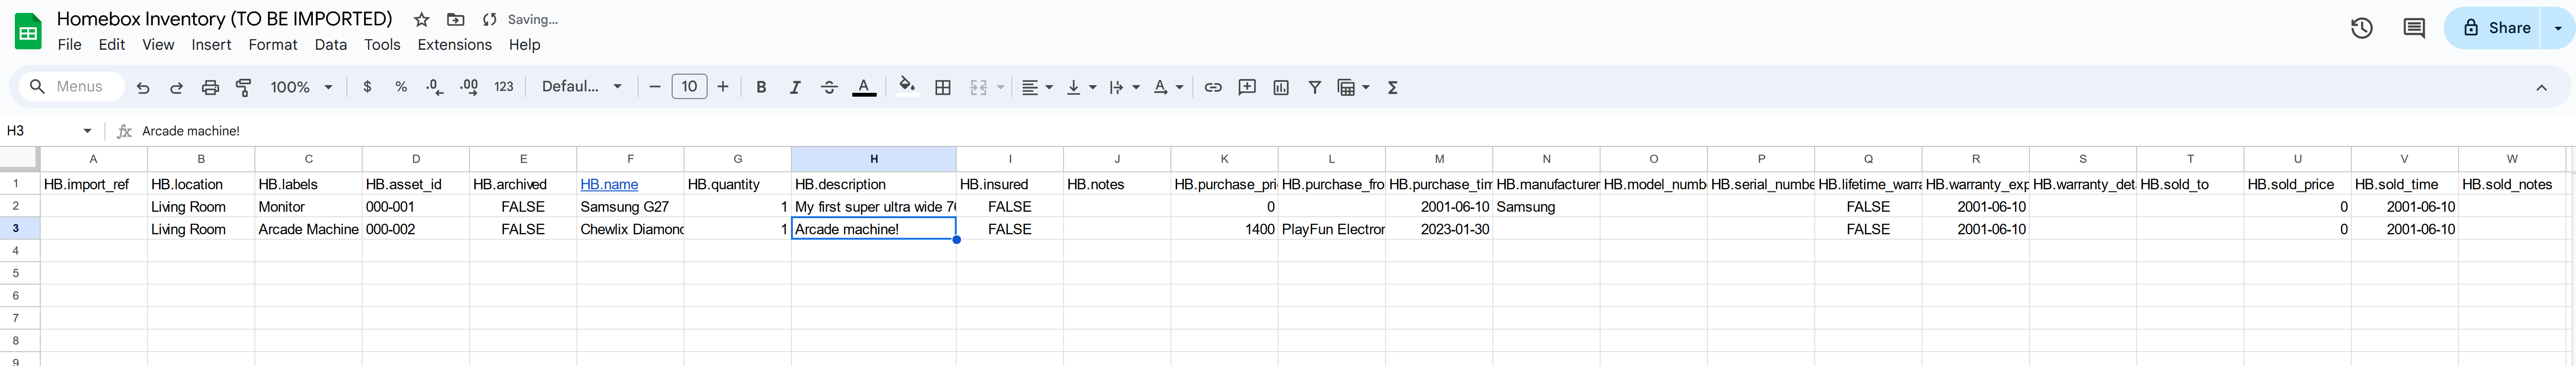Click the Undo icon
Screen dimensions: 2576x366
click(143, 88)
